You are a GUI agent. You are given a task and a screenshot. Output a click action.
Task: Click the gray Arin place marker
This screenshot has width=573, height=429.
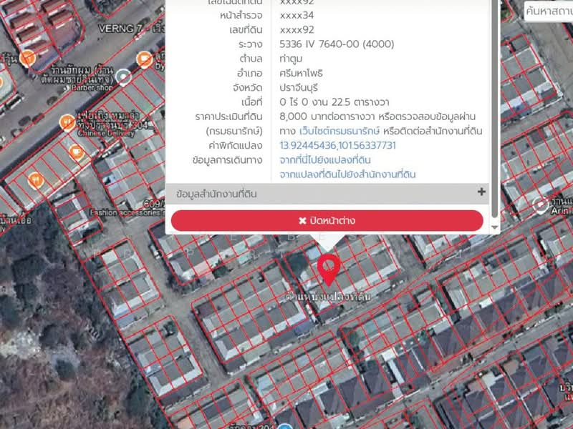(x=541, y=206)
